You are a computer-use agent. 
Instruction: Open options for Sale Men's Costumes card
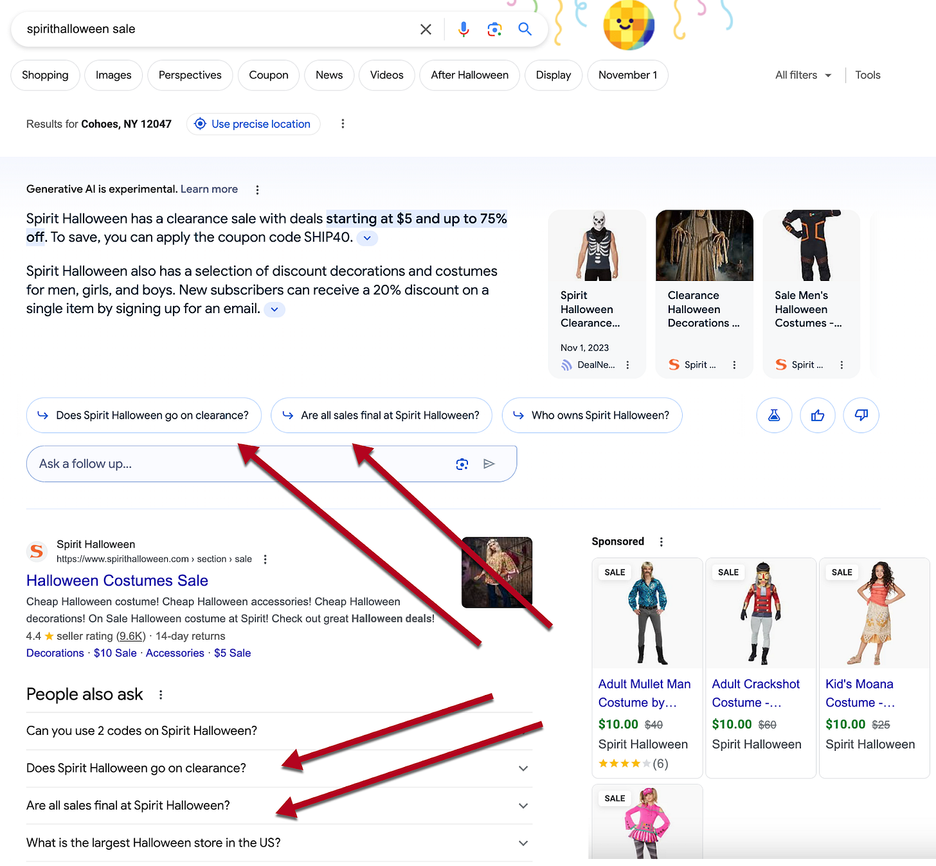[842, 365]
